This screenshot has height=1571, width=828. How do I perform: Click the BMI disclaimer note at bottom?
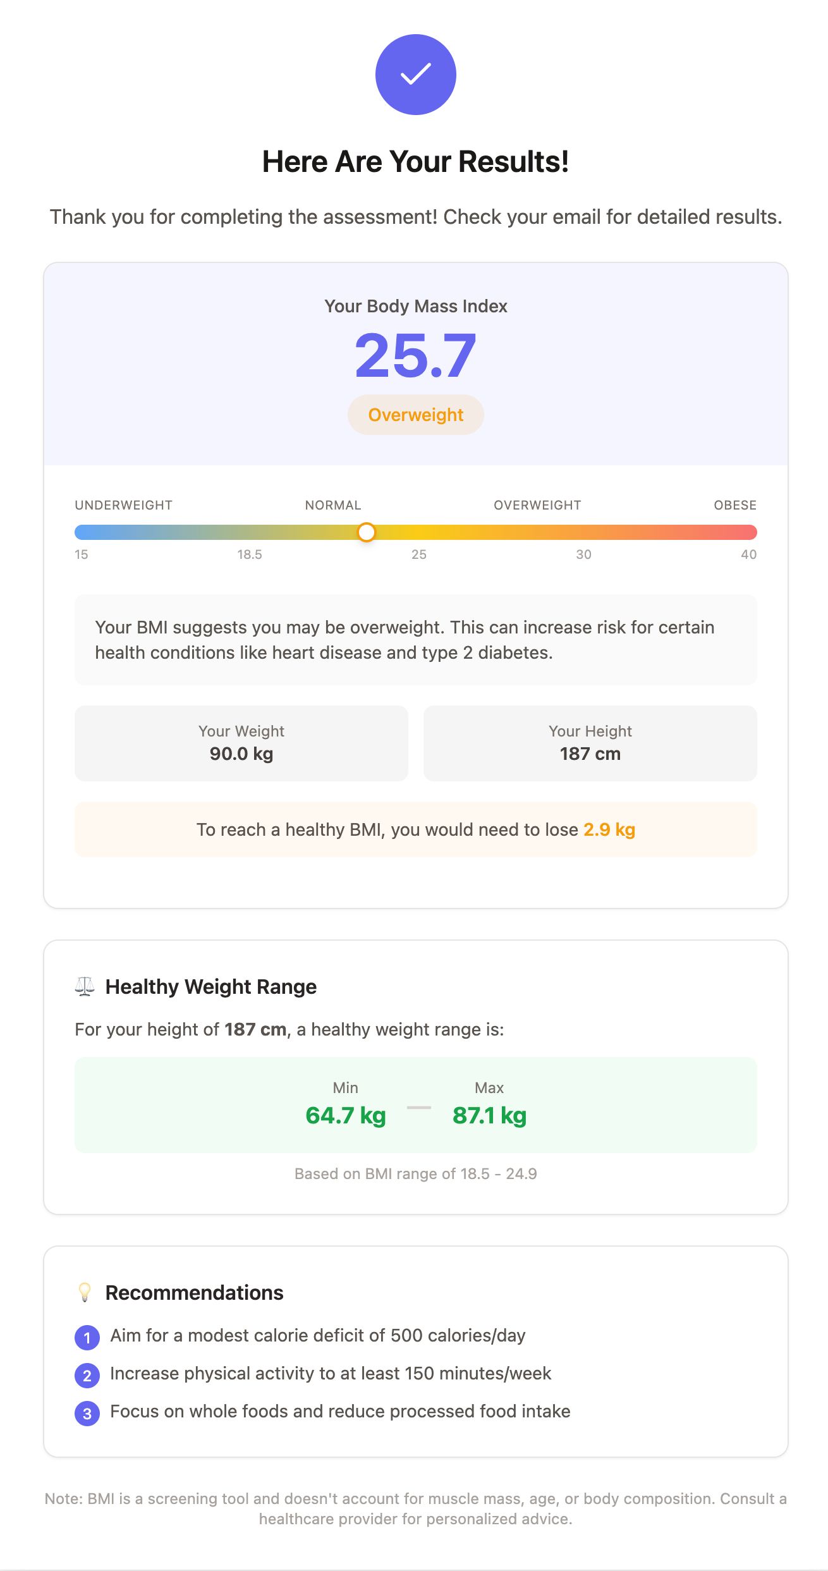click(416, 1508)
